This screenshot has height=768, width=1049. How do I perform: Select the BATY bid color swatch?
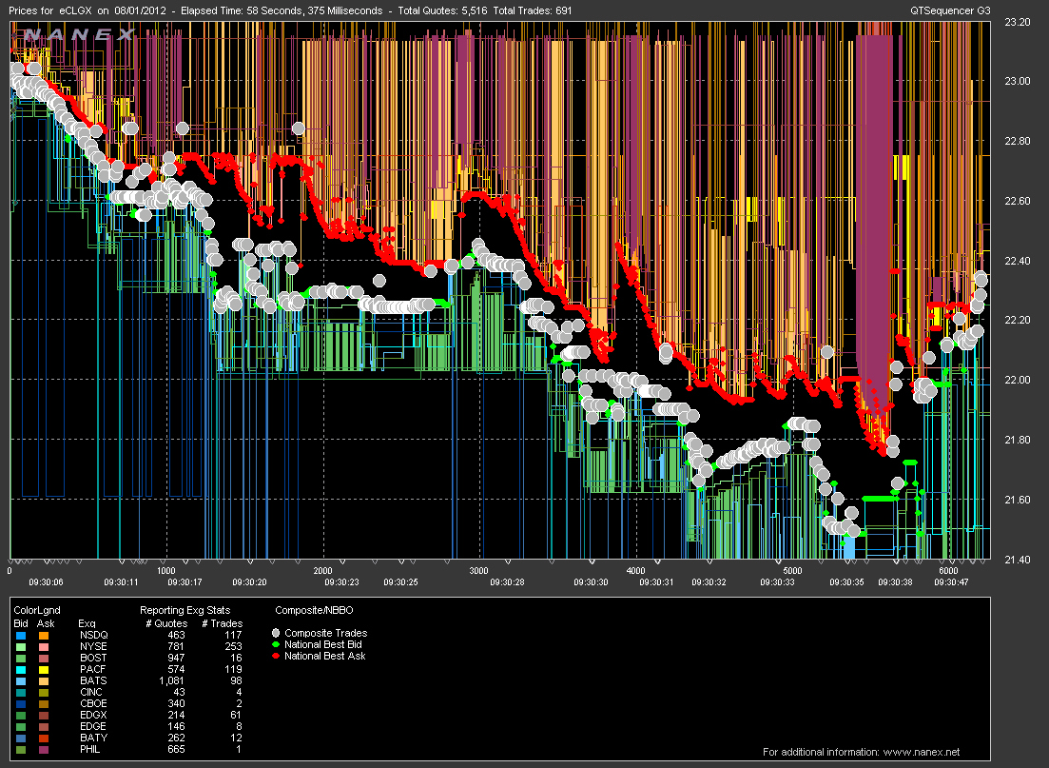(21, 738)
